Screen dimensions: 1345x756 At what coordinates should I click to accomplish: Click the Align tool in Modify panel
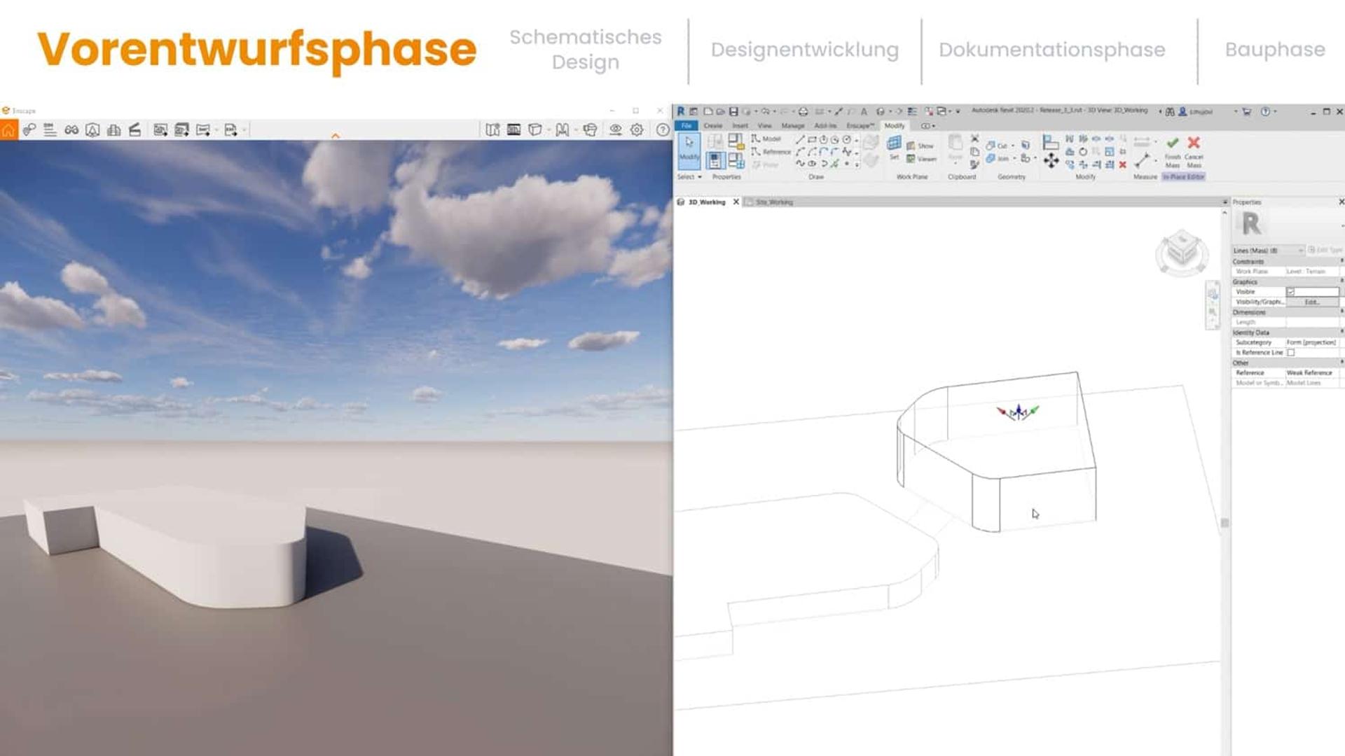tap(1050, 142)
